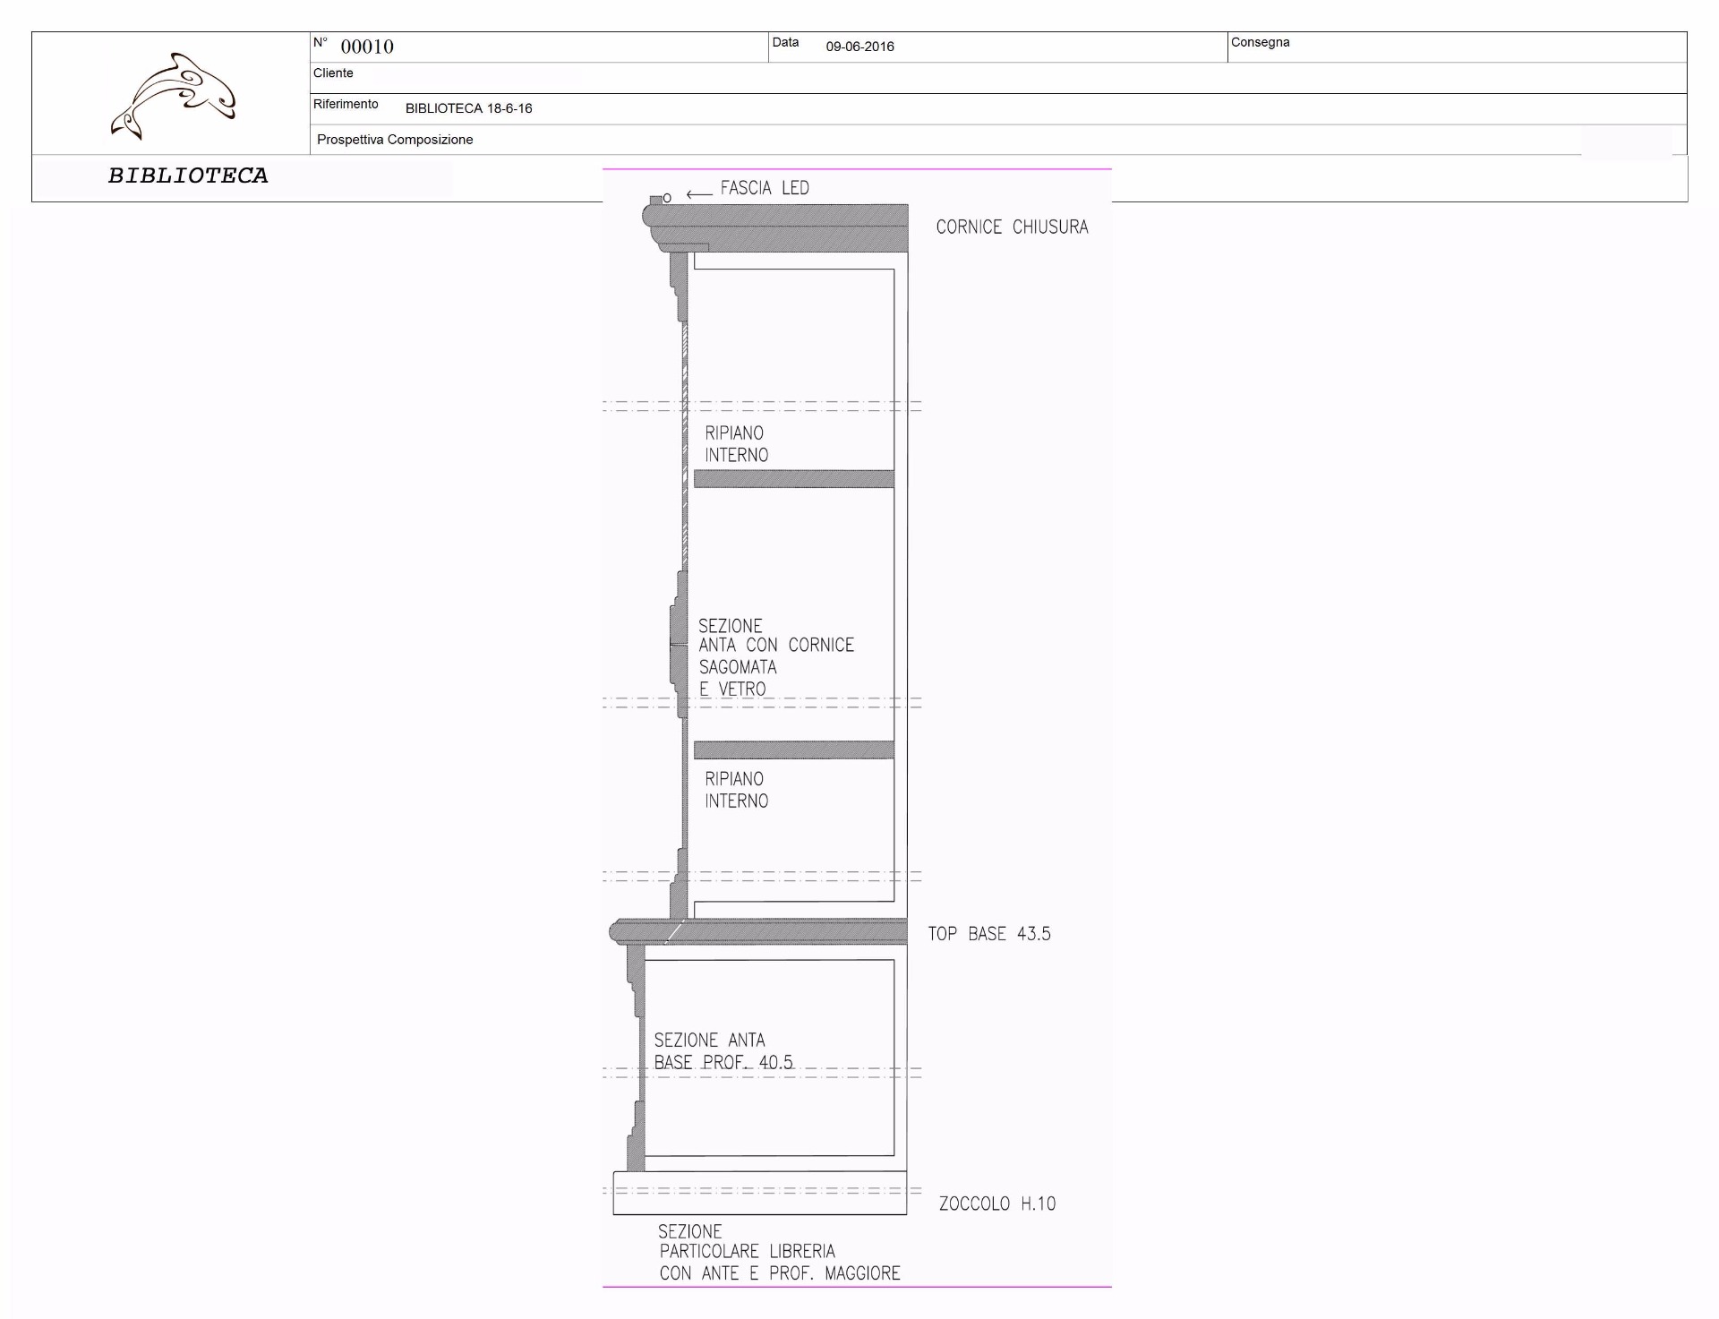Click the CORNICE CHIUSURA label
The width and height of the screenshot is (1719, 1319).
(1012, 227)
